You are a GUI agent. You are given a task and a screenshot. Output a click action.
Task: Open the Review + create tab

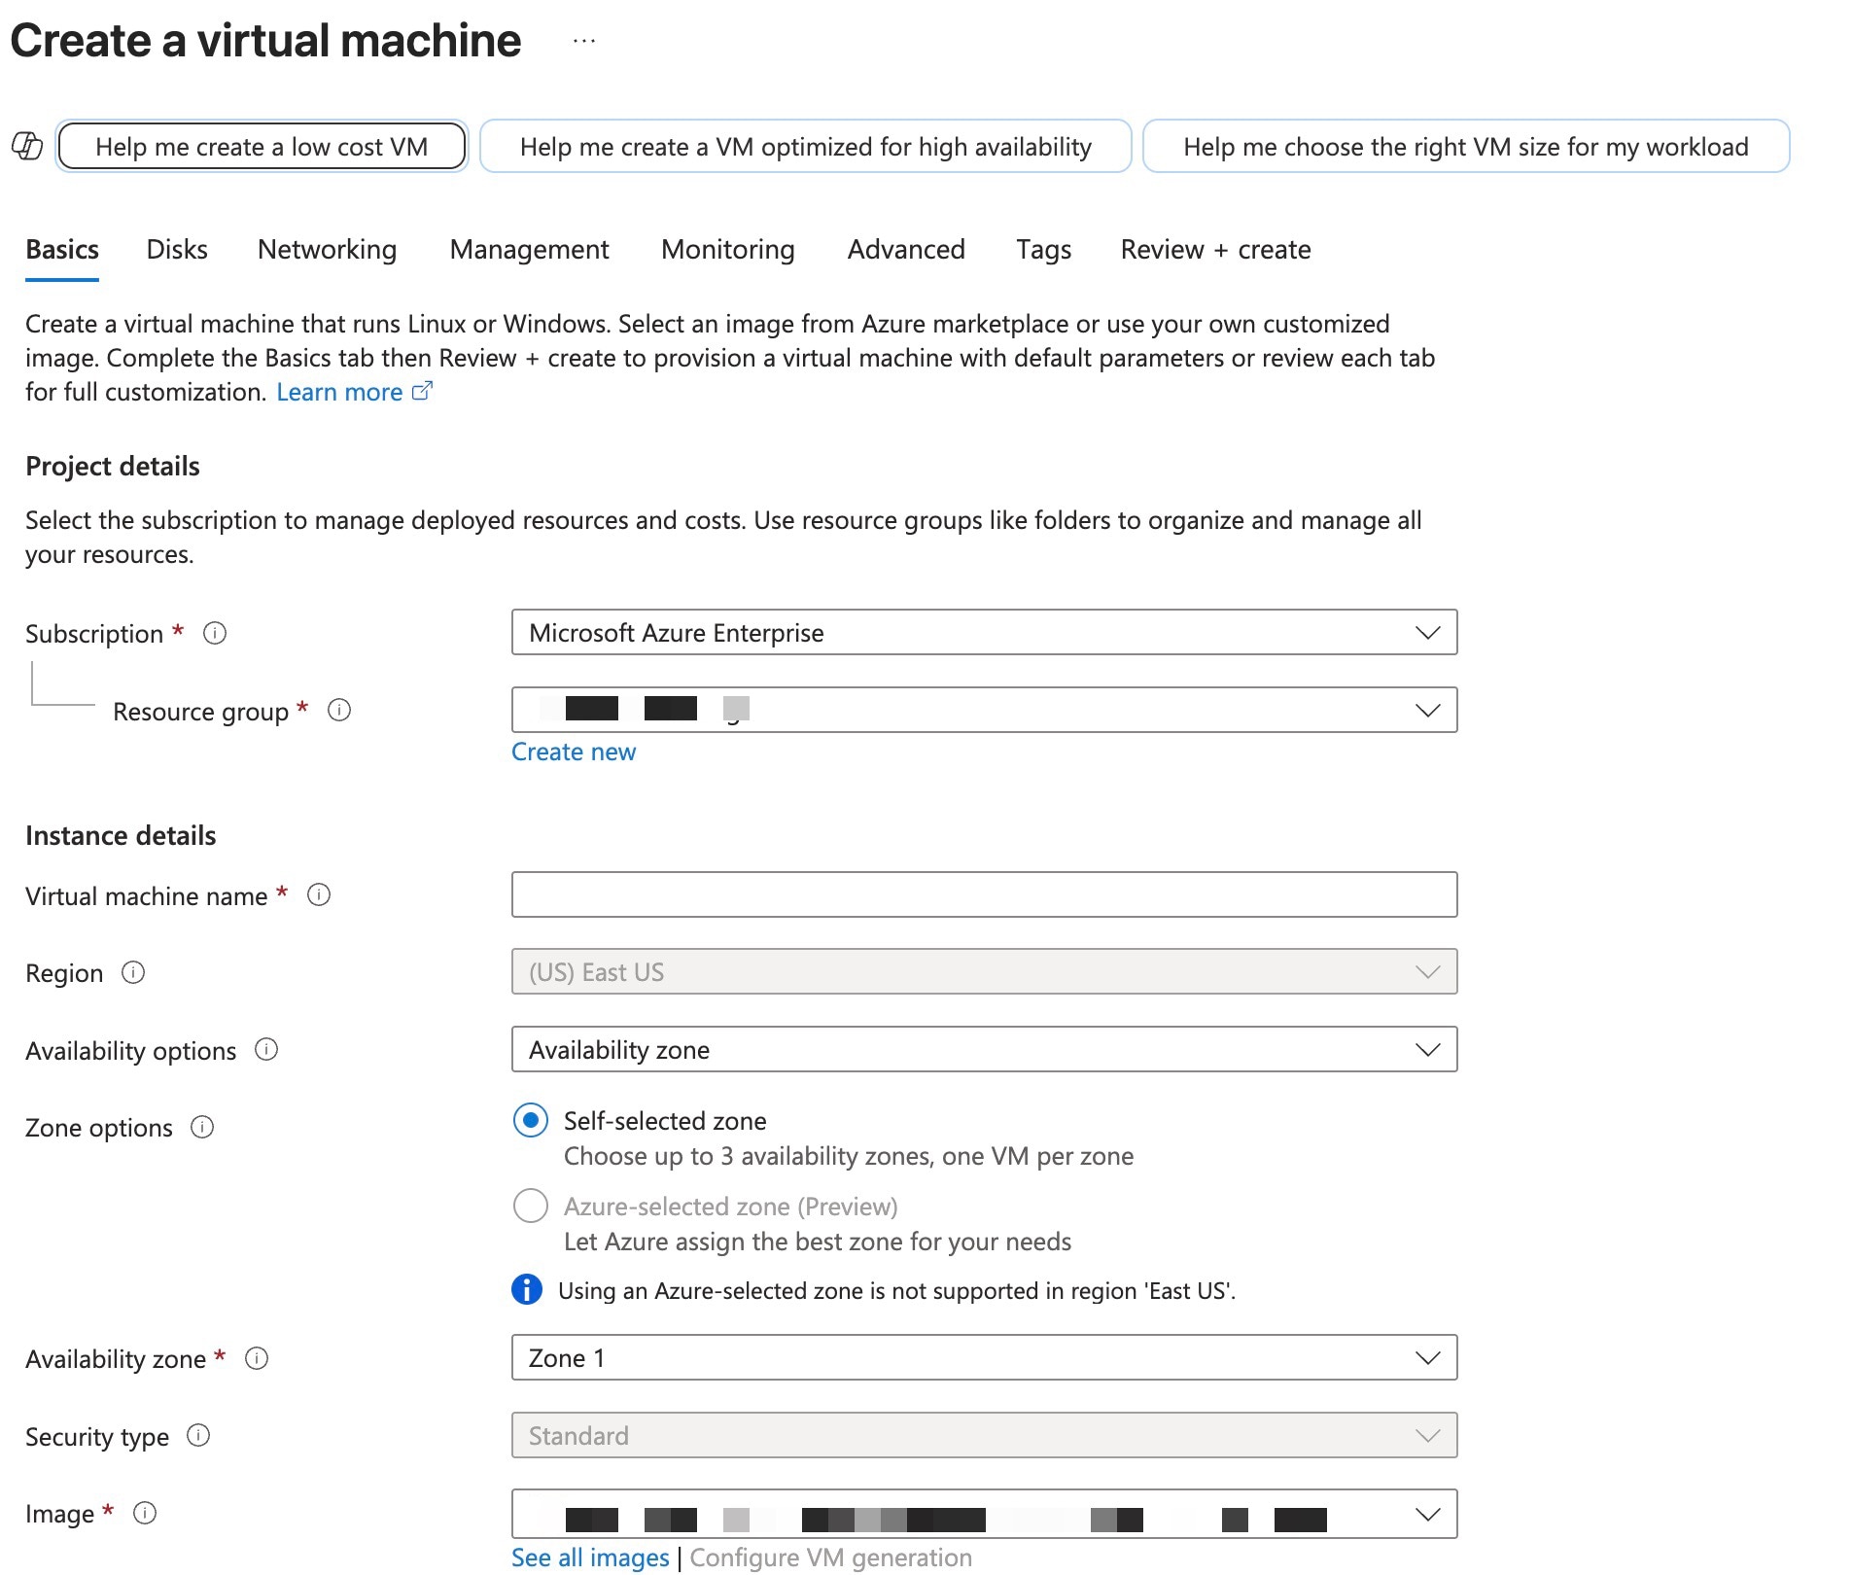1216,249
